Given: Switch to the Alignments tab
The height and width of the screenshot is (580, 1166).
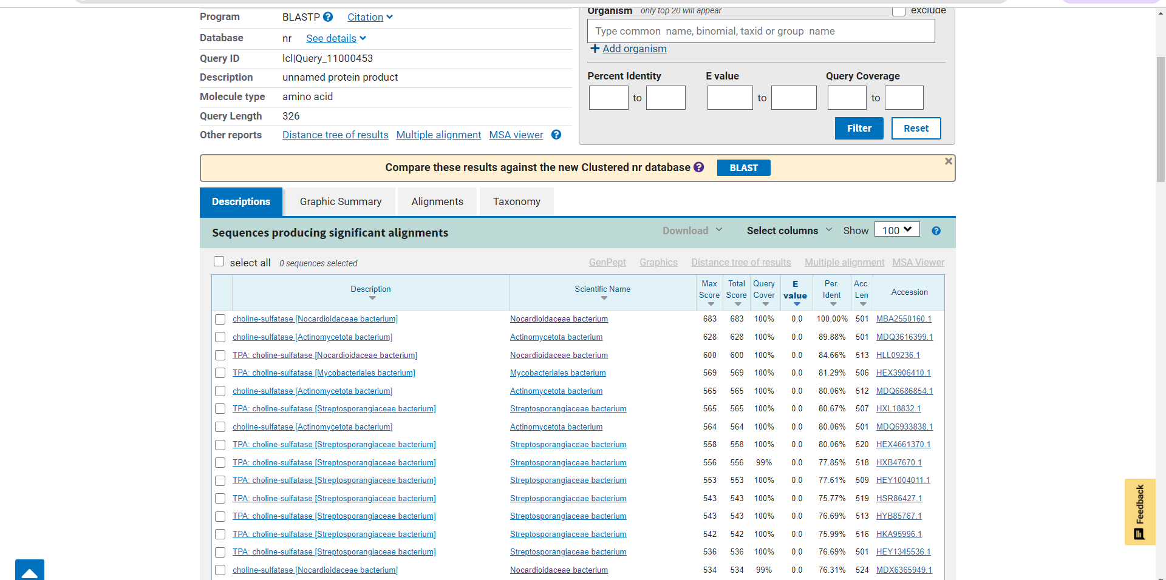Looking at the screenshot, I should pyautogui.click(x=437, y=201).
